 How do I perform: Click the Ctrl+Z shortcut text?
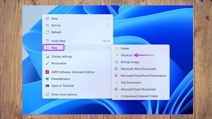click(106, 41)
